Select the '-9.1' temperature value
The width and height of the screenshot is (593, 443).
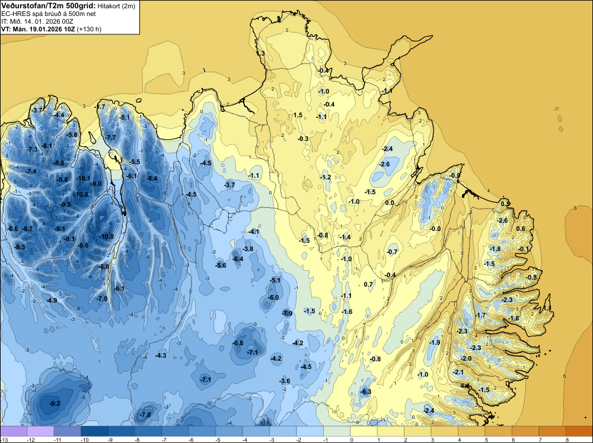pyautogui.click(x=59, y=229)
